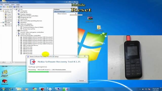Click the network tray icon

pyautogui.click(x=146, y=89)
